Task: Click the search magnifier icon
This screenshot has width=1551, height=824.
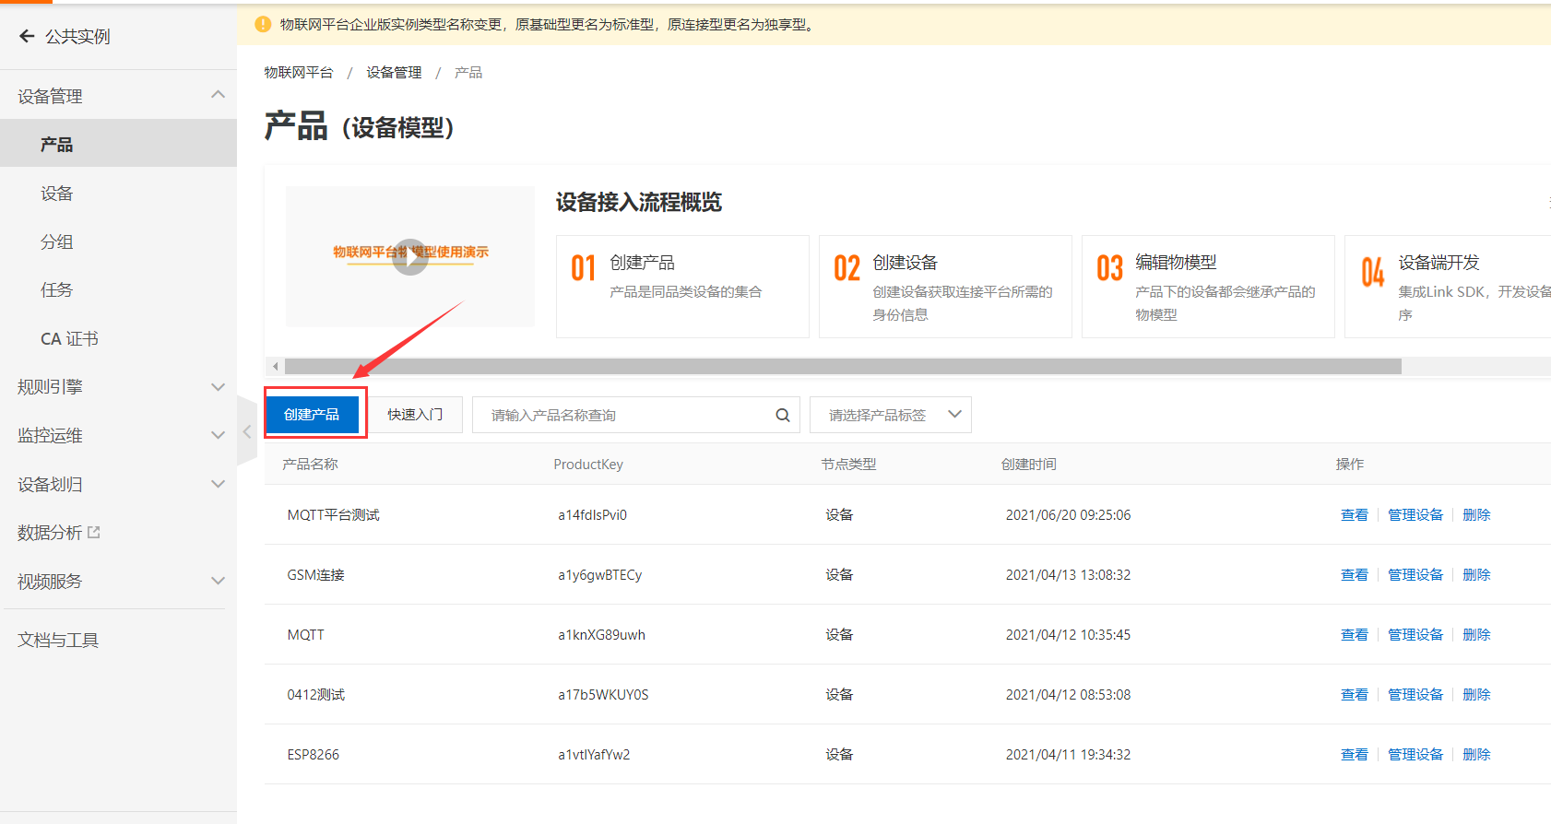Action: coord(783,416)
